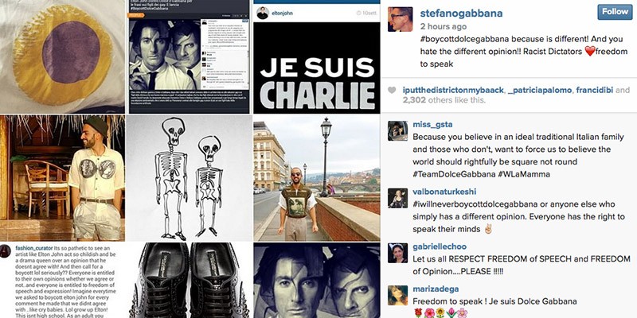Open the black studded shoes thumbnail
Viewport: 637px width, 318px height.
point(189,281)
